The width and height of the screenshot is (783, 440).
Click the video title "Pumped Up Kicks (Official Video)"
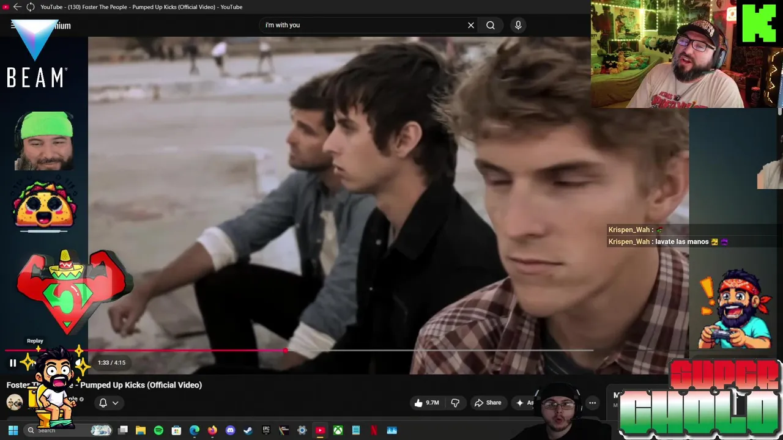[141, 385]
